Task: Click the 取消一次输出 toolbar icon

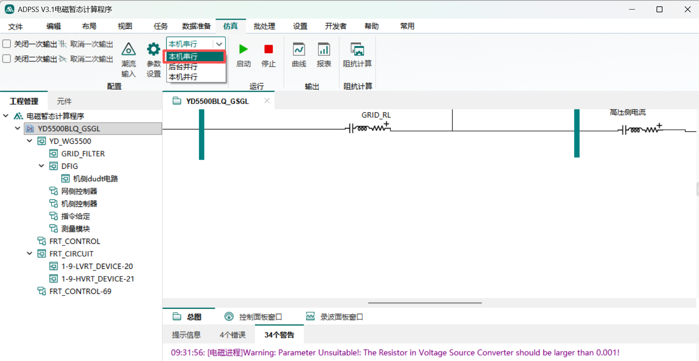Action: pos(63,44)
